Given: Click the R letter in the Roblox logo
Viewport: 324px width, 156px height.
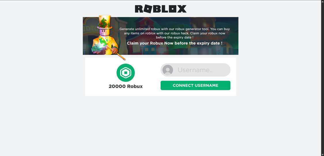Looking at the screenshot, I should click(x=139, y=9).
